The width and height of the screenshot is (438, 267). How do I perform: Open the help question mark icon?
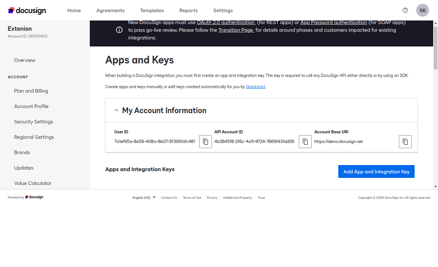tap(405, 10)
